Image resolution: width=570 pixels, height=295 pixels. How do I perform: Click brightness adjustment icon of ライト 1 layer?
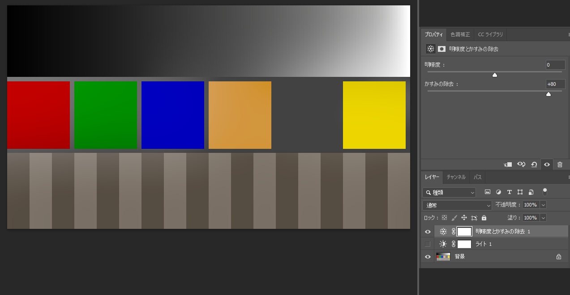pyautogui.click(x=443, y=244)
